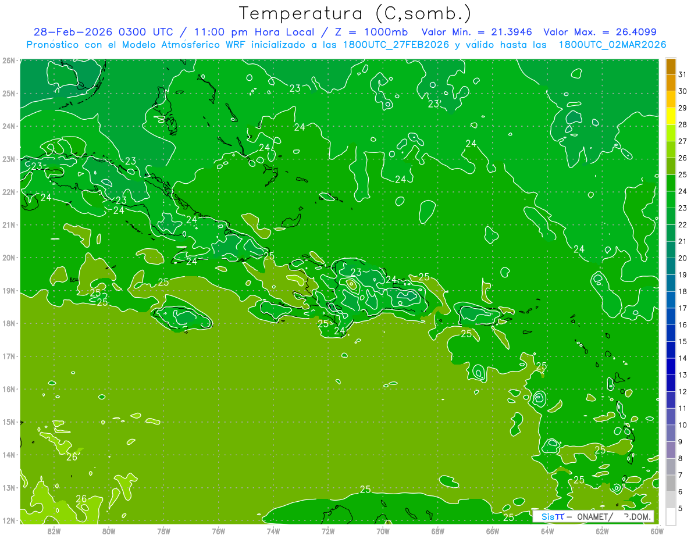Click the legend value label "10"
The height and width of the screenshot is (539, 698).
682,425
